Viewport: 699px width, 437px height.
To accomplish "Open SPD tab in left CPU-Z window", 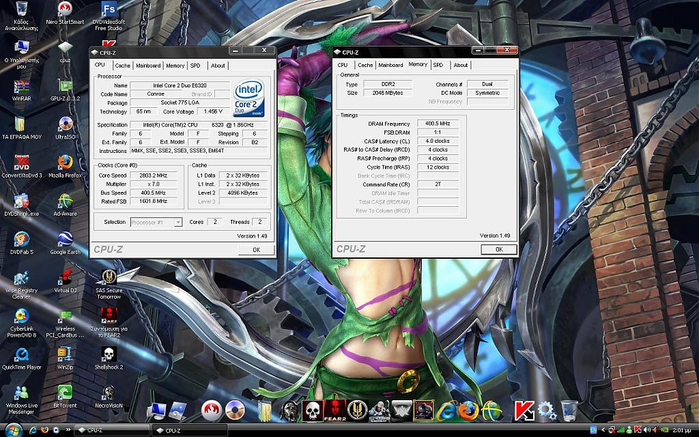I will [x=195, y=66].
